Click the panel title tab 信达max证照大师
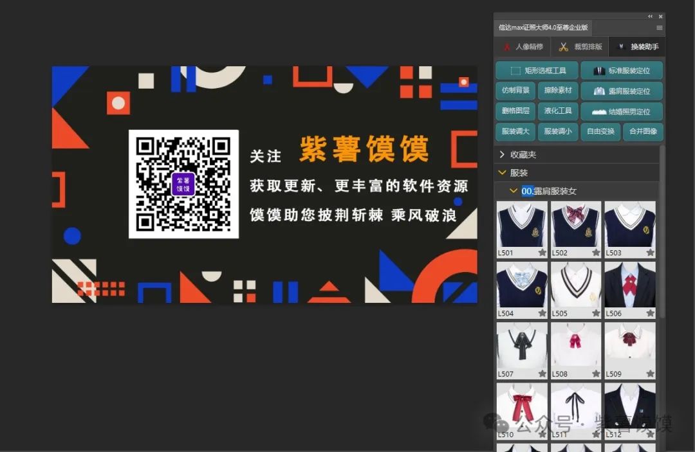Viewport: 695px width, 452px height. pos(543,28)
